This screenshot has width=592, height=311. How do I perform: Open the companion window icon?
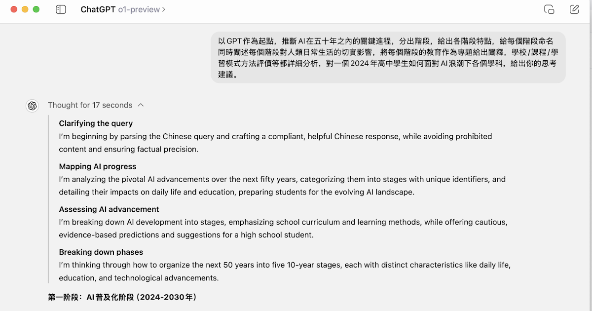(549, 9)
